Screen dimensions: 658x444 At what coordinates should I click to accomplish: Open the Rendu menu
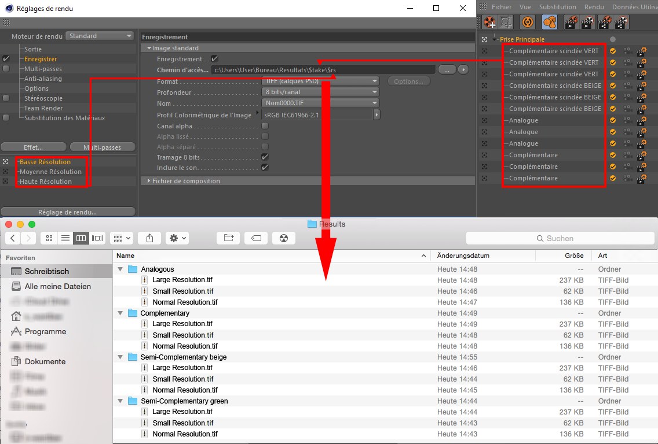[594, 7]
